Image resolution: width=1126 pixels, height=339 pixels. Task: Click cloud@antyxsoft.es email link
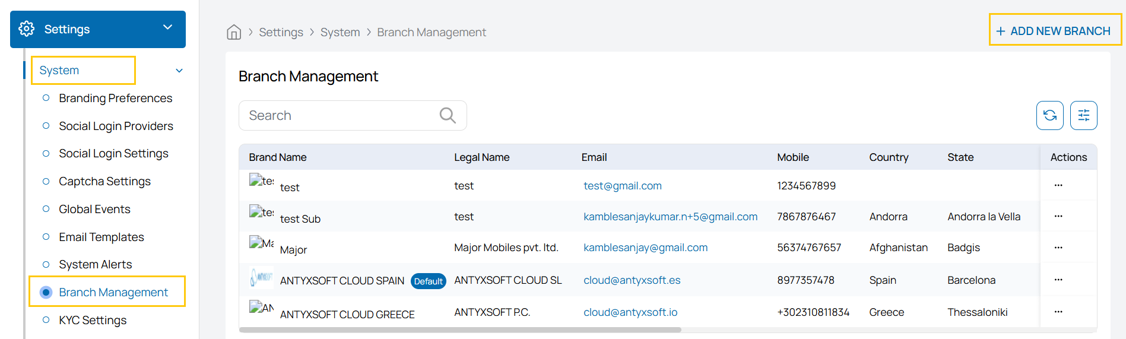(632, 280)
